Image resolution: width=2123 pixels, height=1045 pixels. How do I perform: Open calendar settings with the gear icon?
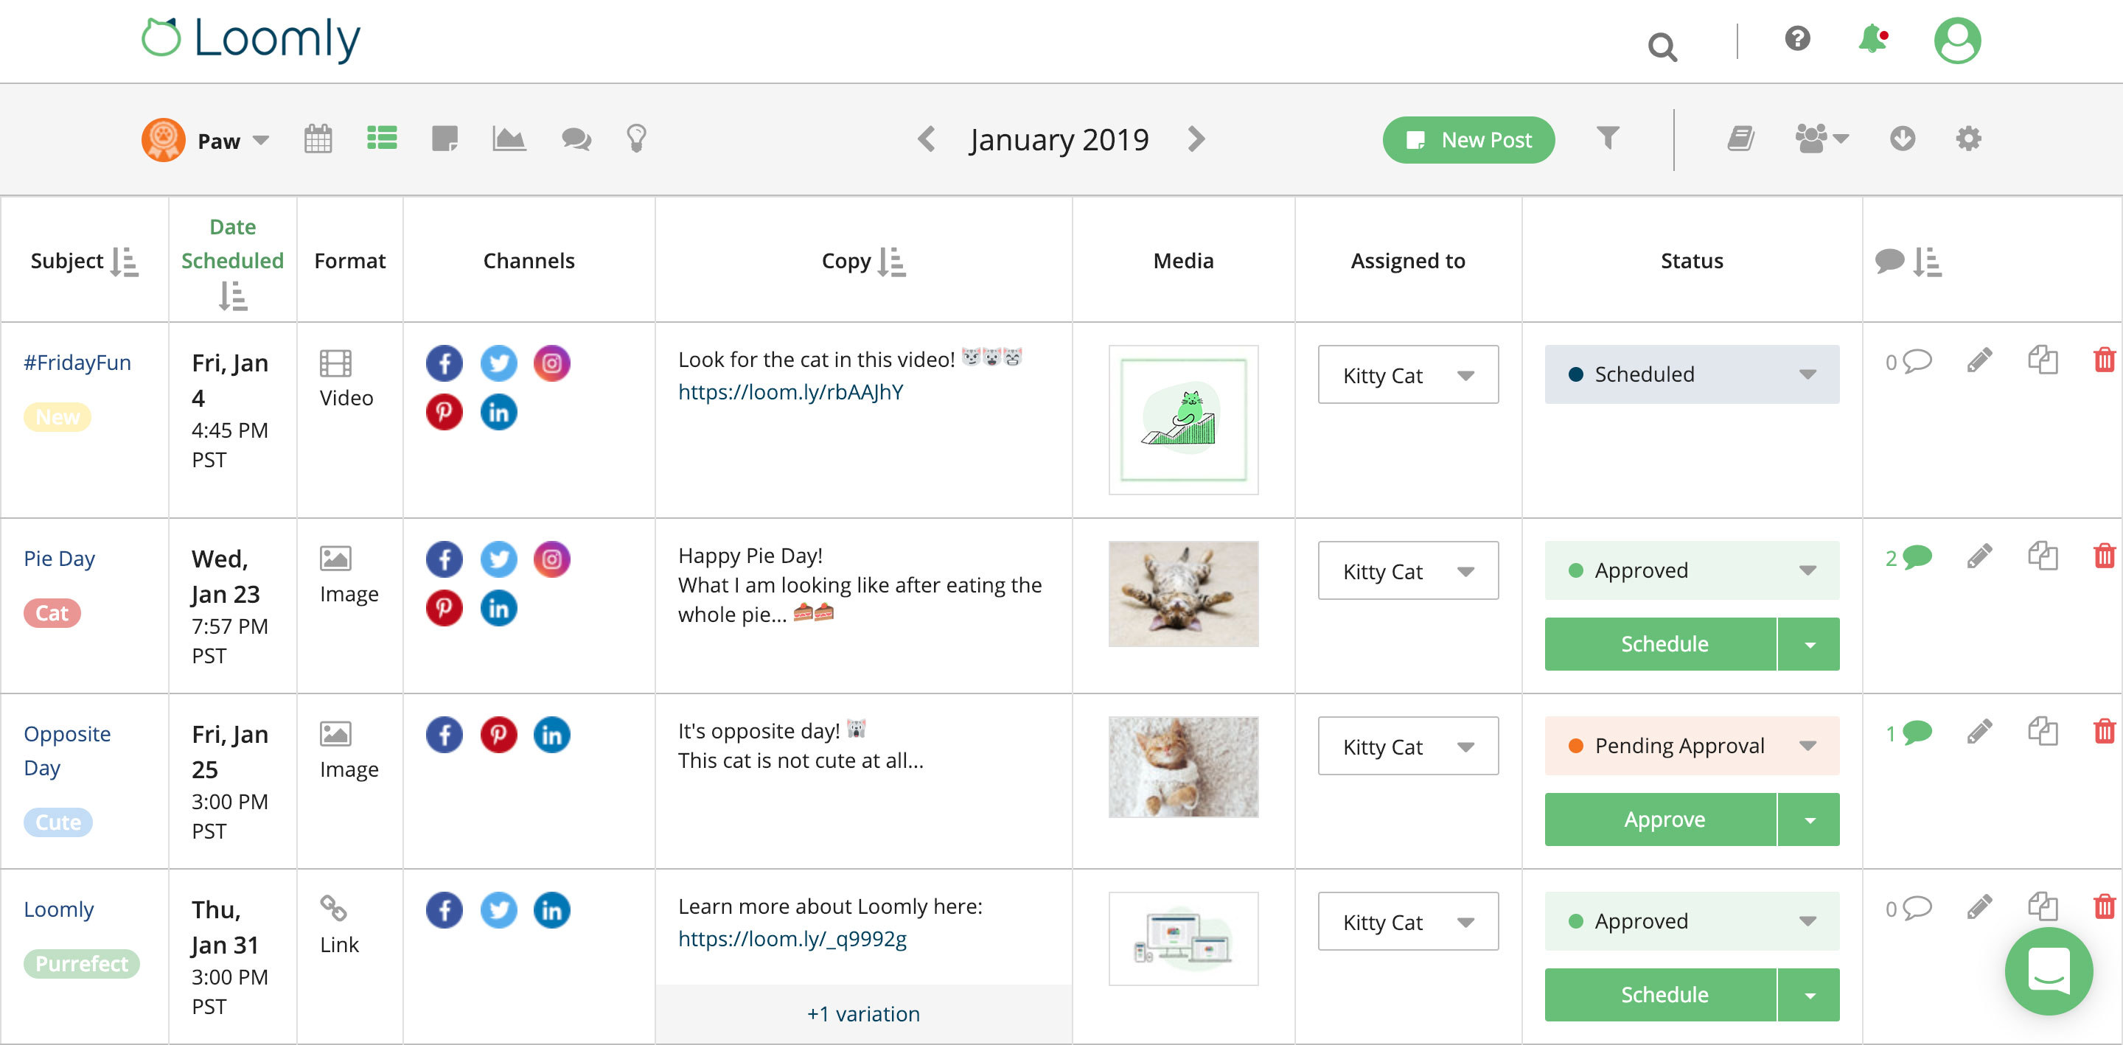pos(1970,139)
